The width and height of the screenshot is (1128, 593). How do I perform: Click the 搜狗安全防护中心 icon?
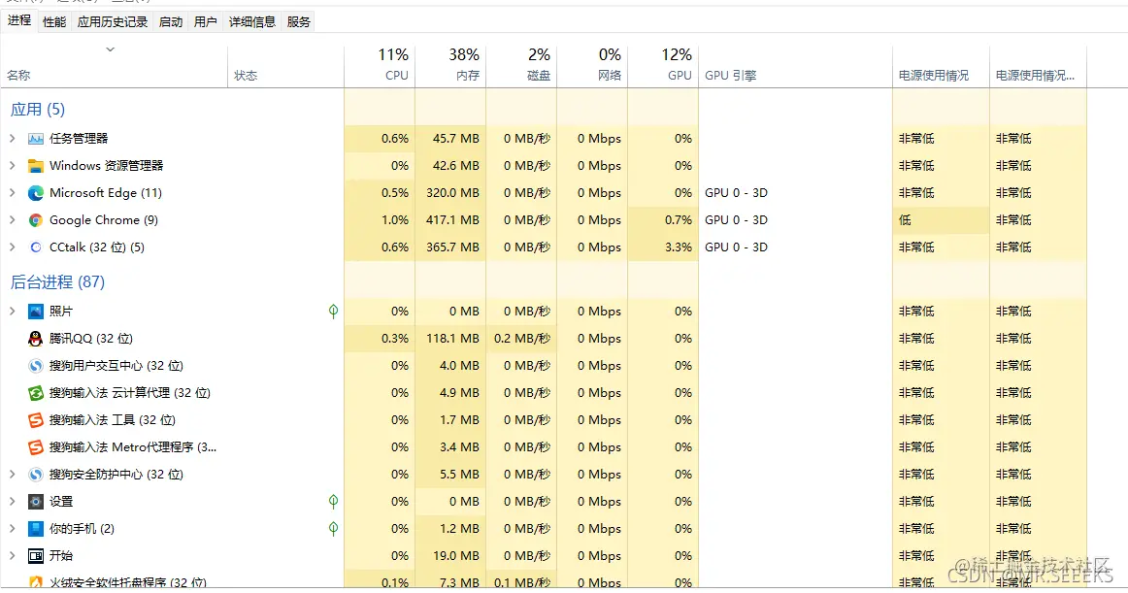(x=35, y=475)
